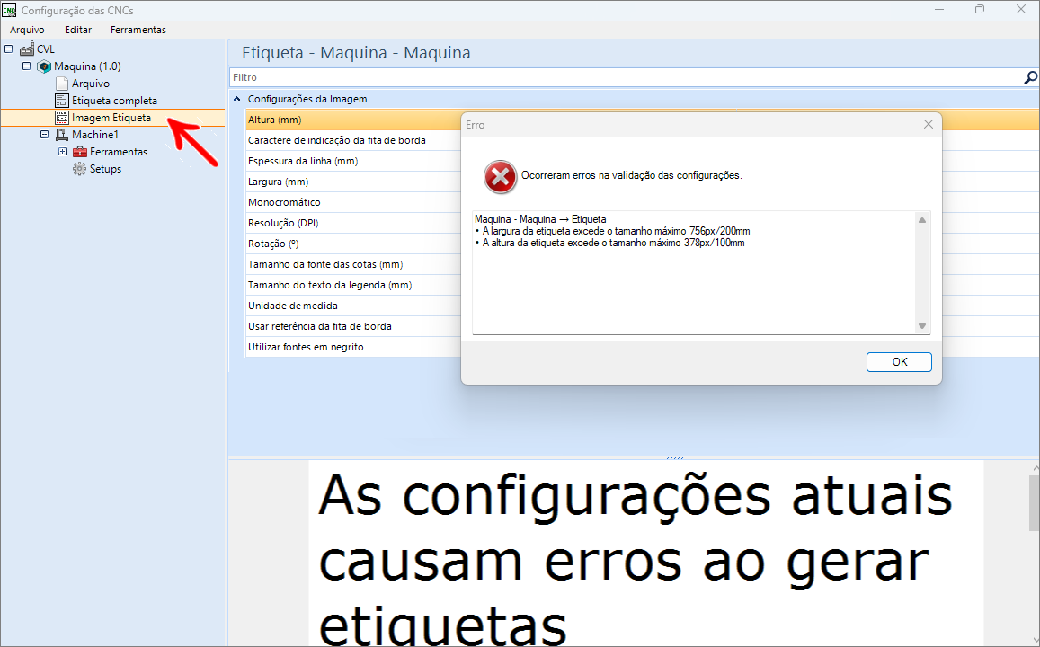The height and width of the screenshot is (647, 1040).
Task: Select the Altura (mm) property row
Action: point(353,120)
